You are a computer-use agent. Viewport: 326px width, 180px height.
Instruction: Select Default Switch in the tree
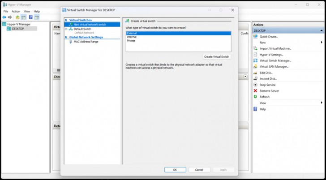click(x=82, y=29)
